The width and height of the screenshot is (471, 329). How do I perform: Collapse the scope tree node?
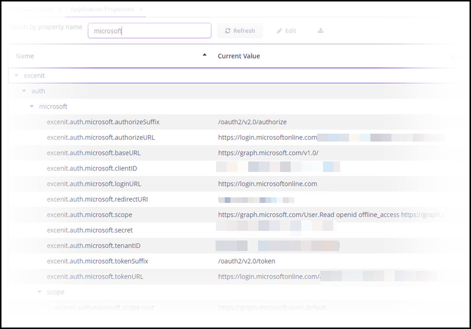point(39,292)
